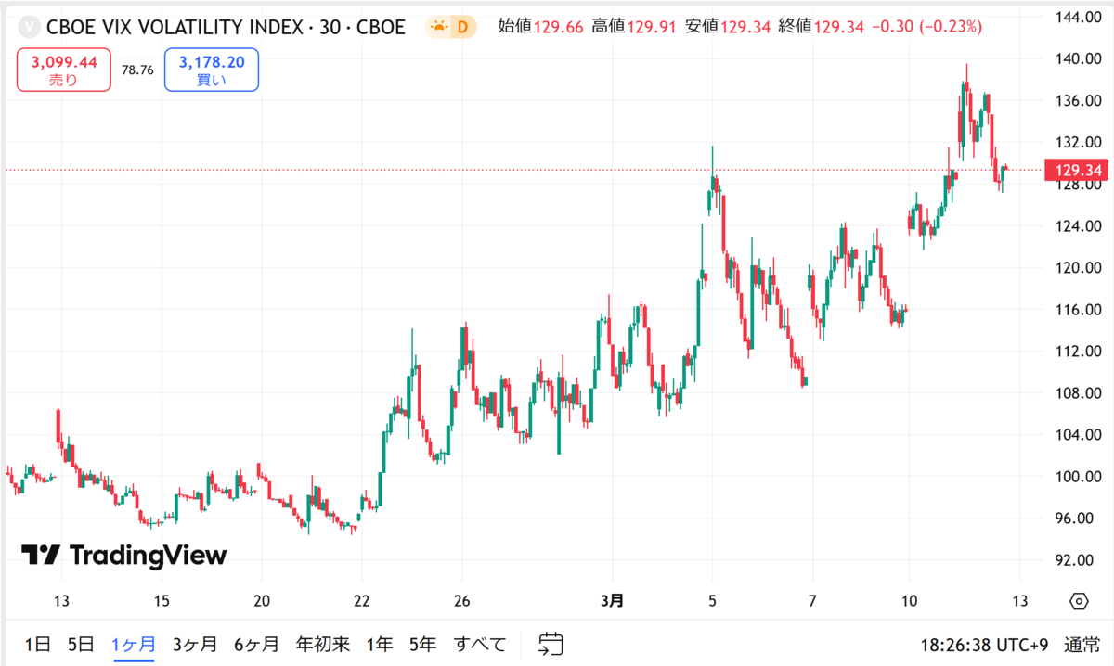Select the 年初来 year-to-date range
This screenshot has height=666, width=1114.
tap(323, 644)
